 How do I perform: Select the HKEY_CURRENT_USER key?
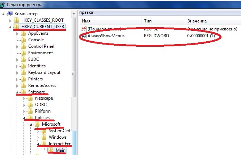click(x=43, y=26)
